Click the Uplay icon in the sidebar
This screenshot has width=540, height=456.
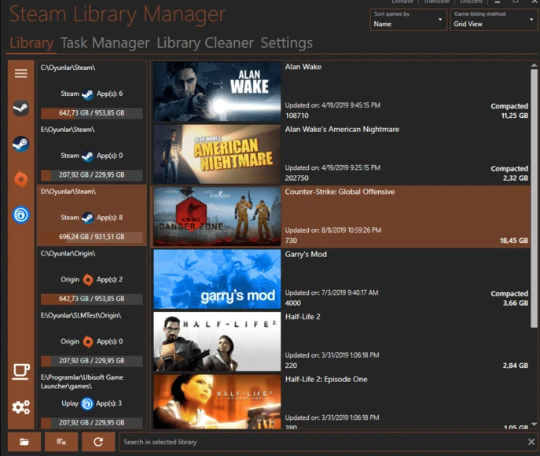click(x=21, y=215)
